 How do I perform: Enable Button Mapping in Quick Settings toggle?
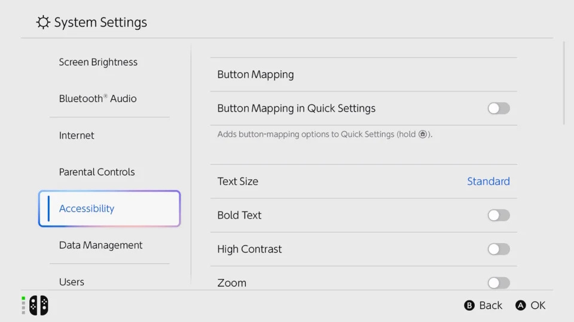click(499, 108)
